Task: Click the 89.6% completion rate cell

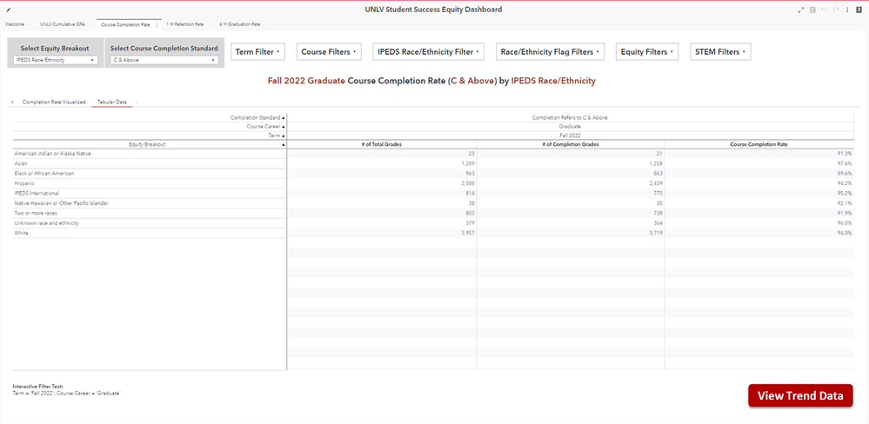Action: [759, 173]
